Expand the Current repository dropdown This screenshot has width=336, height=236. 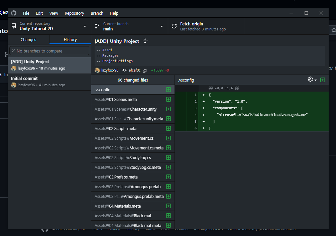49,26
